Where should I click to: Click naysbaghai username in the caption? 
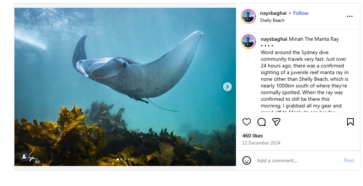[274, 39]
